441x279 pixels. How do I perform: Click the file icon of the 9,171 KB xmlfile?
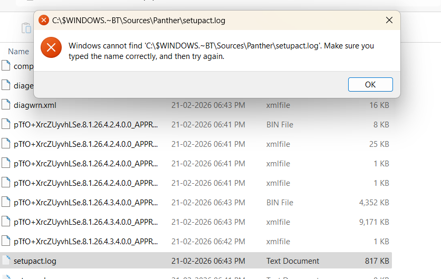pyautogui.click(x=6, y=221)
